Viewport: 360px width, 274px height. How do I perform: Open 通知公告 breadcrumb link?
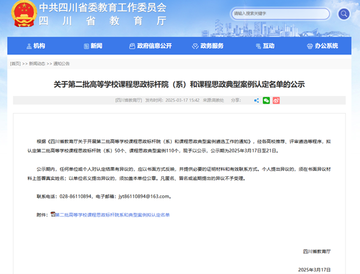(62, 63)
